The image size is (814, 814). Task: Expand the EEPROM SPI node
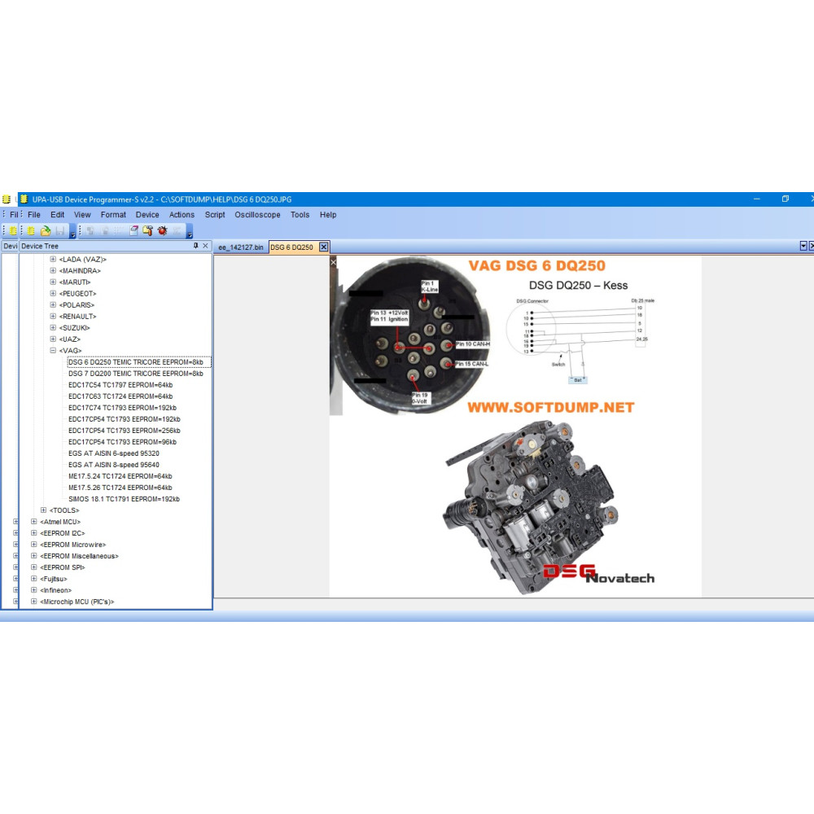(x=33, y=567)
